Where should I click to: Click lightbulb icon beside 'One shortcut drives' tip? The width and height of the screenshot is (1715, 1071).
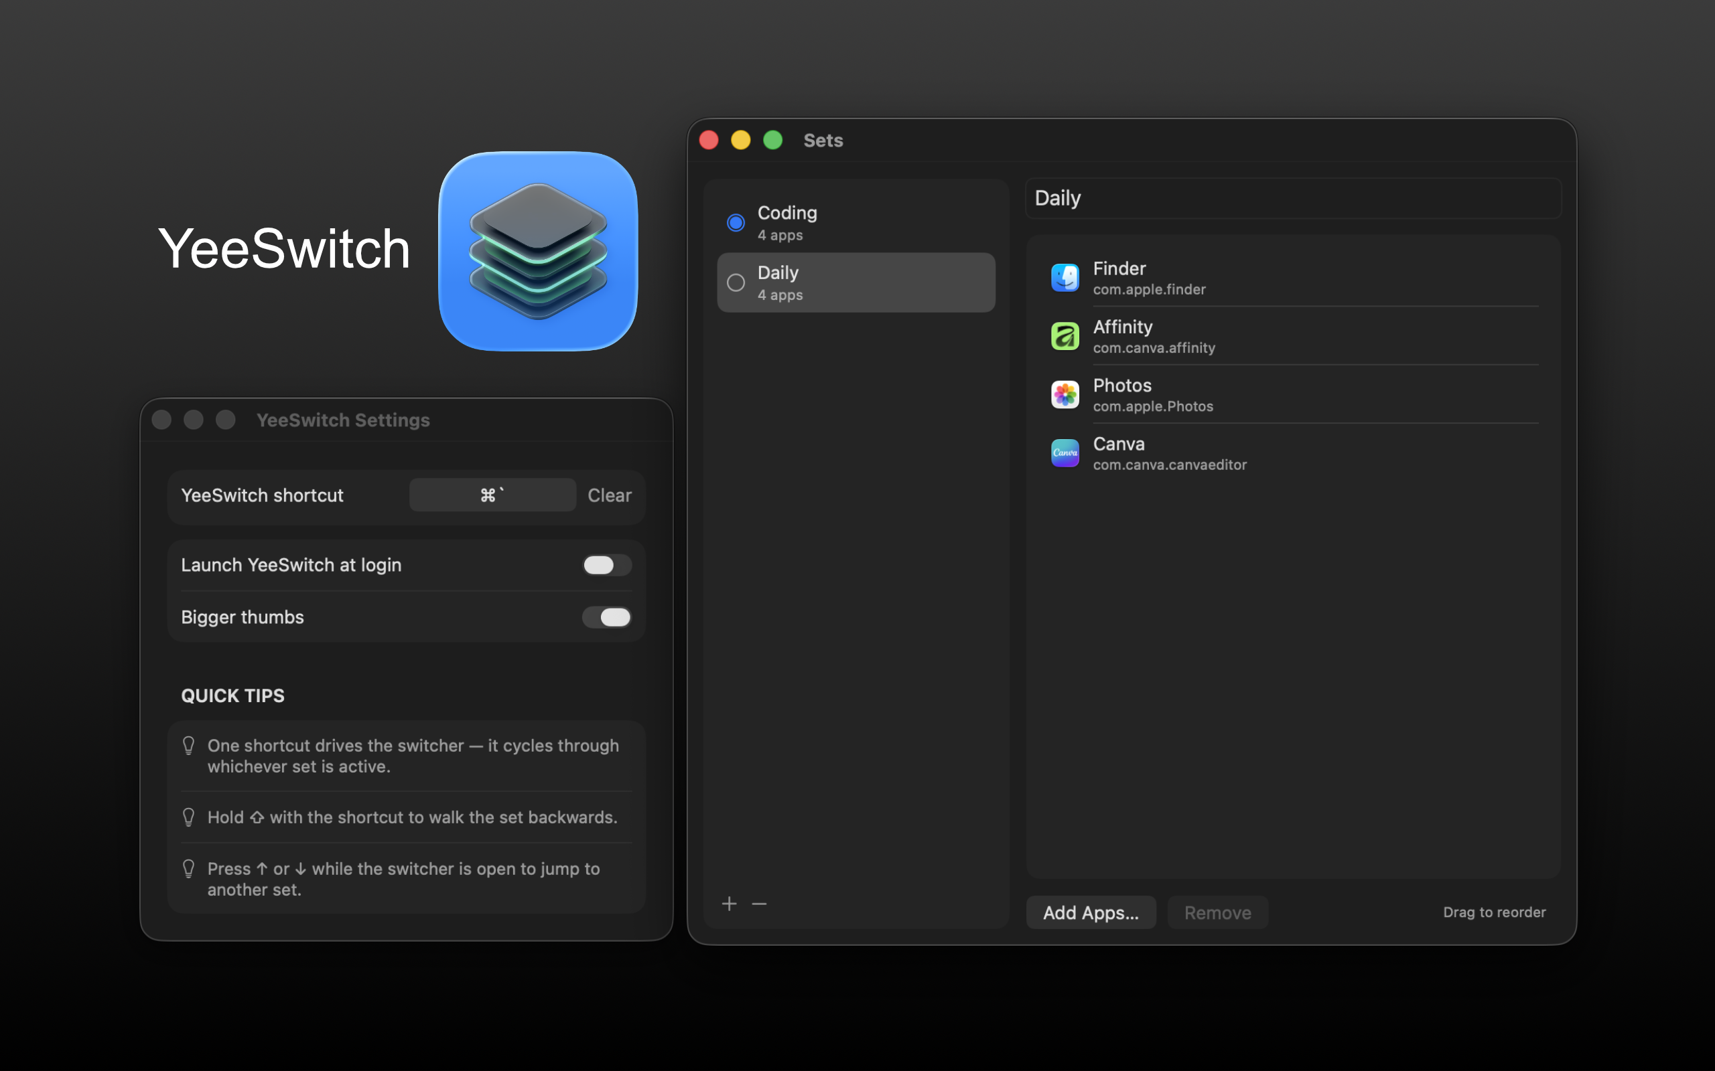[188, 745]
